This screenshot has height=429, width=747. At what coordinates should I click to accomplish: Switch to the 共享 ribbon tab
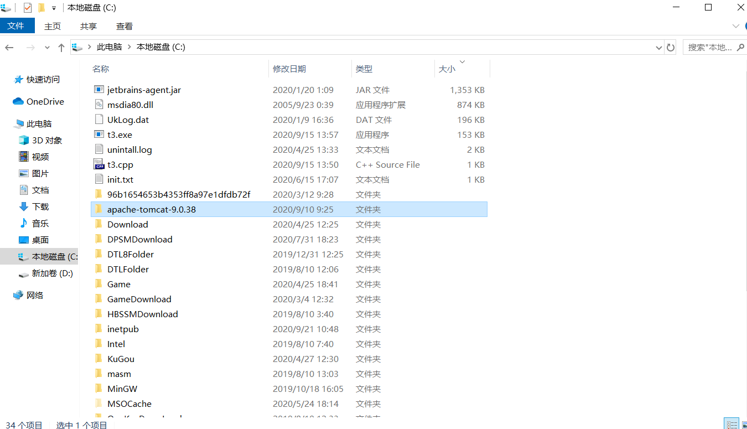[89, 26]
